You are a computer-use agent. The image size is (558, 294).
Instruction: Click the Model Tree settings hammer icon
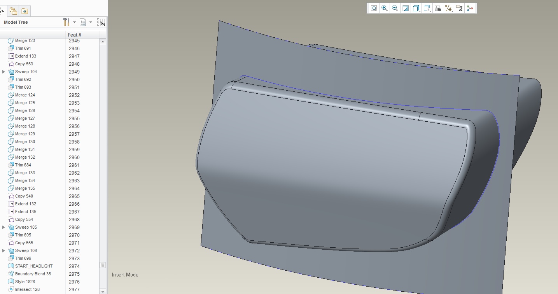[x=66, y=22]
